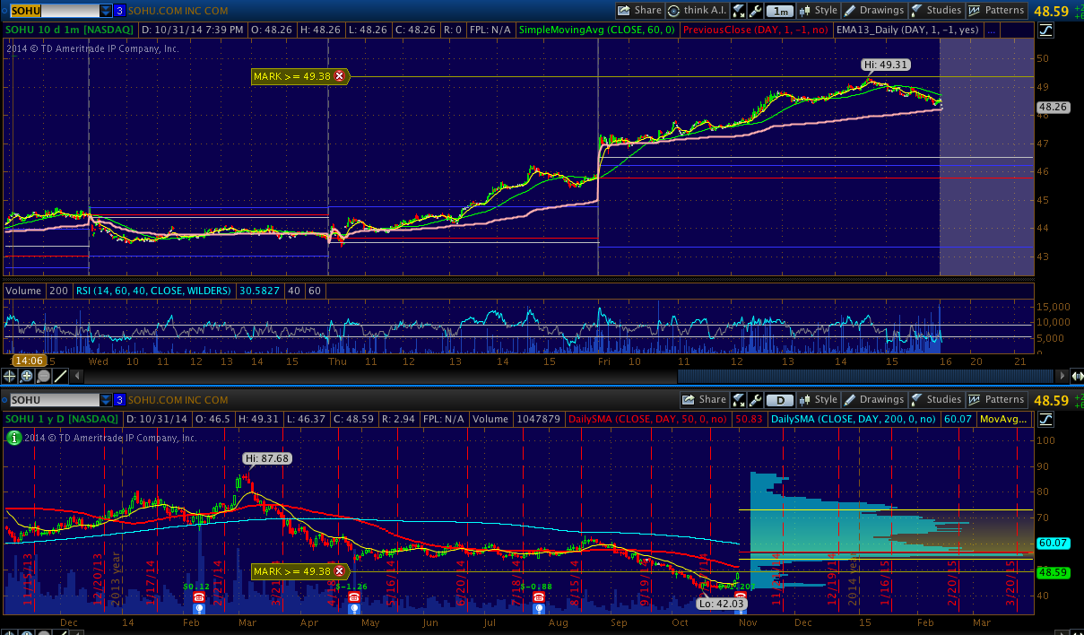
Task: Zoom in using the magnifier plus icon
Action: click(28, 377)
